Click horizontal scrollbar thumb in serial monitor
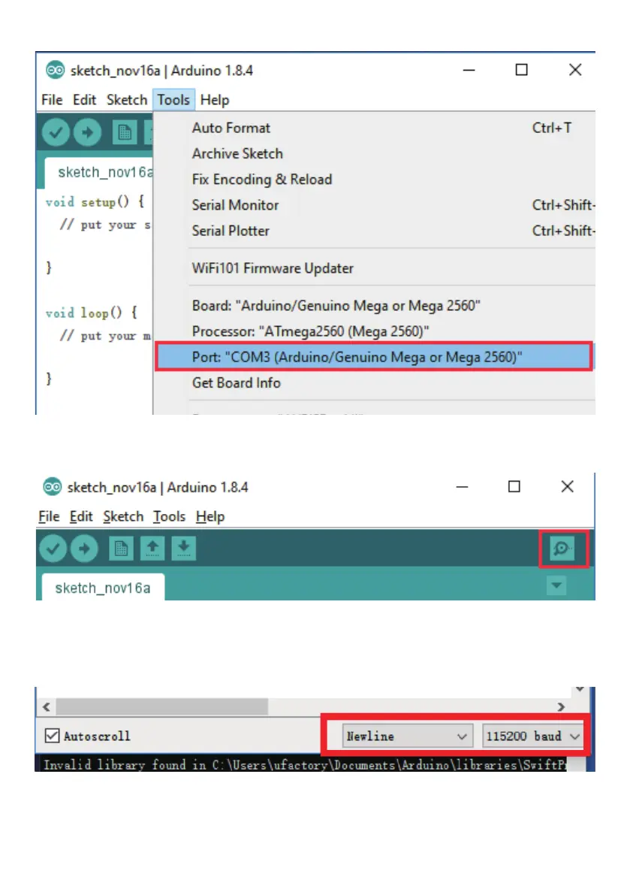The width and height of the screenshot is (630, 895). point(162,706)
